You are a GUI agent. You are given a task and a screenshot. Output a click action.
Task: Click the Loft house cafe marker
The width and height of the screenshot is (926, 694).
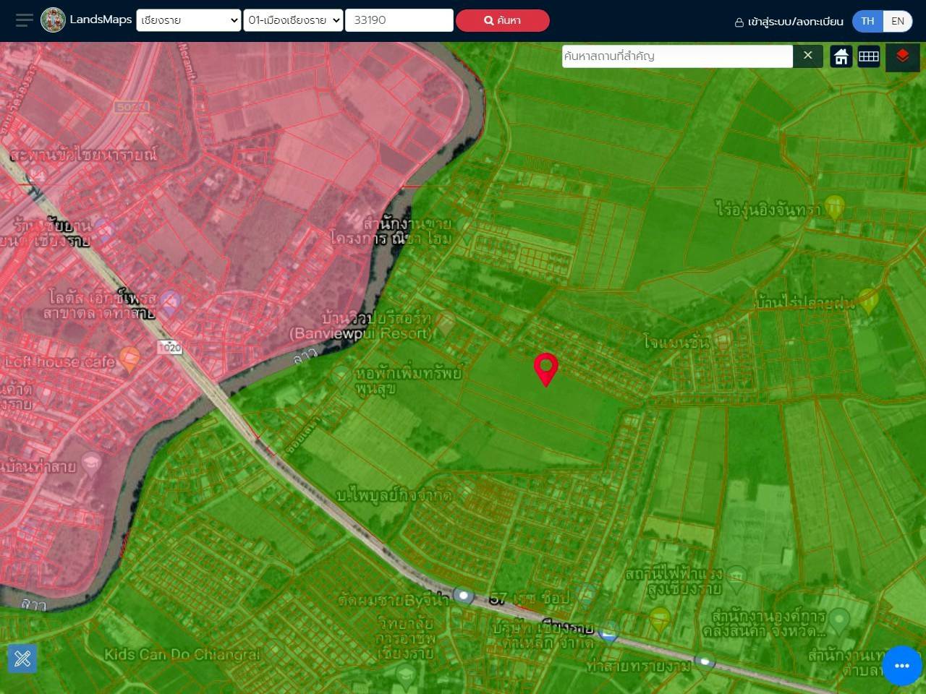coord(129,358)
